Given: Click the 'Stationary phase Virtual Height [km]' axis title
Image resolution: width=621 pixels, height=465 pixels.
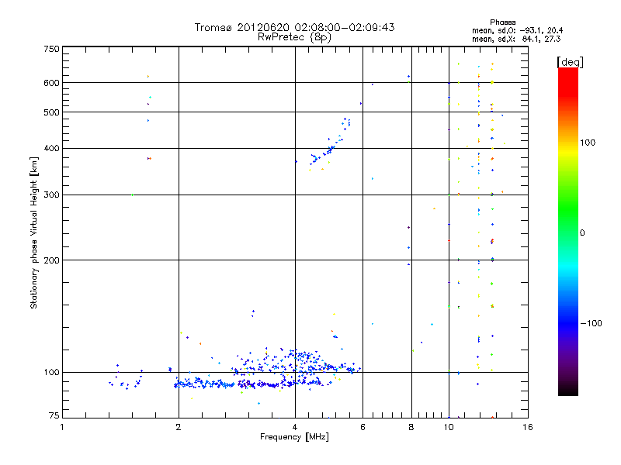Looking at the screenshot, I should pyautogui.click(x=33, y=233).
